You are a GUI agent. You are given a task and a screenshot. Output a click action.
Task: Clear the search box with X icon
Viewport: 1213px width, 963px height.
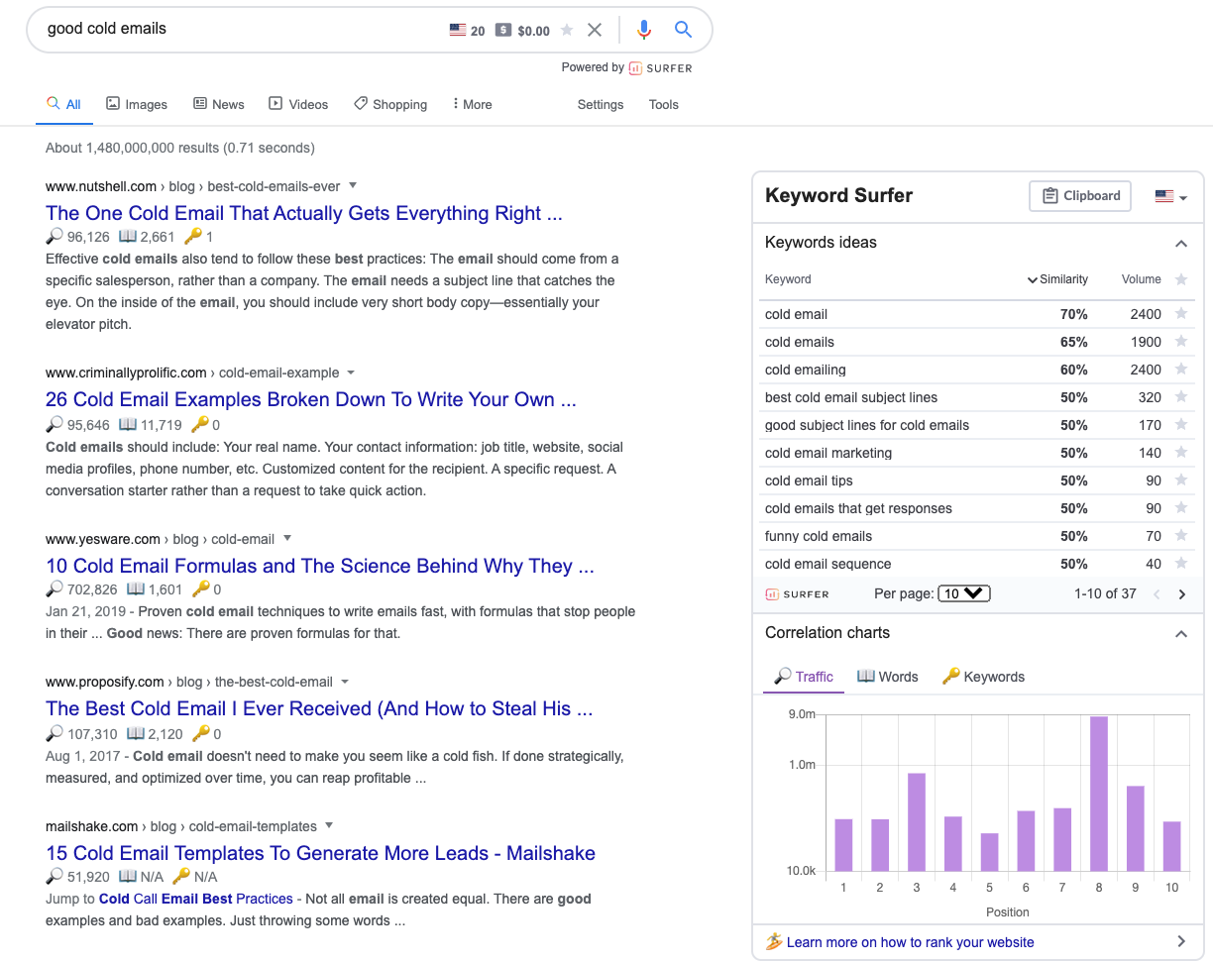[x=595, y=30]
